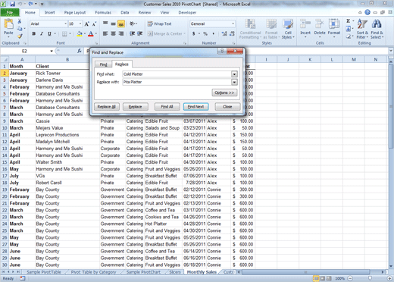The height and width of the screenshot is (282, 394).
Task: Click the Excel Help question icon
Action: 367,12
